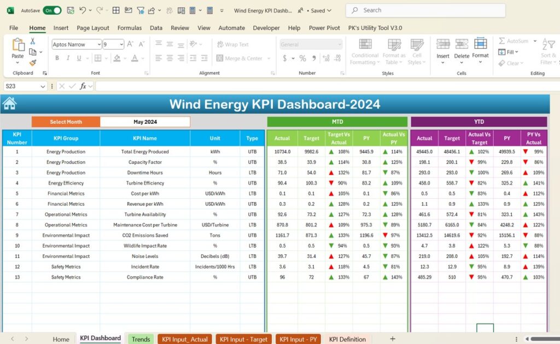Click the Format cells icon
The image size is (560, 344).
[x=480, y=44]
